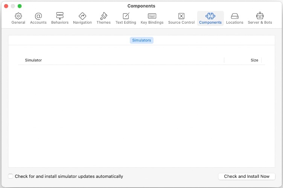Open the Behaviors preferences icon

click(60, 16)
